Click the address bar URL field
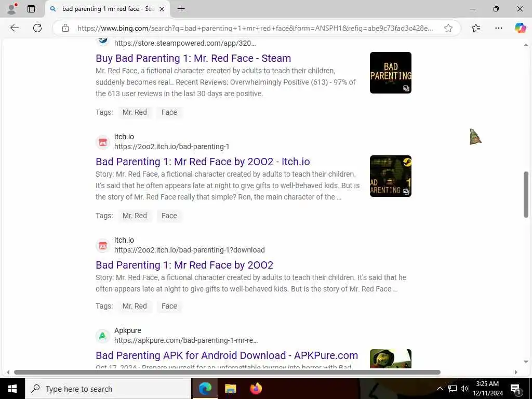Screen dimensions: 532x399 point(255,28)
